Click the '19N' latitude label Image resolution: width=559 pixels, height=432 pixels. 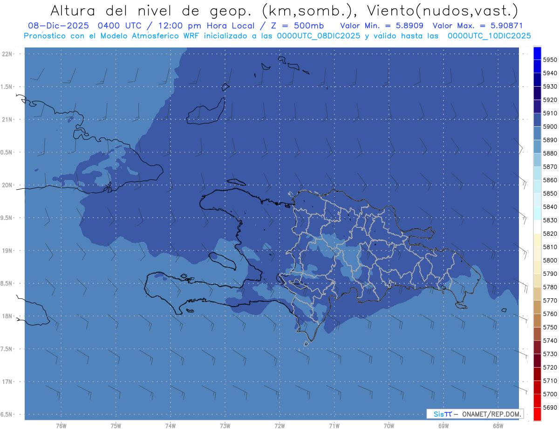[x=7, y=251]
